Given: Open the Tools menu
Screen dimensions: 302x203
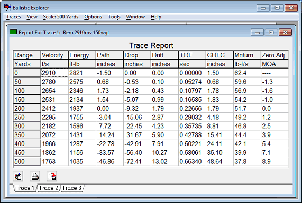Looking at the screenshot, I should coord(114,17).
